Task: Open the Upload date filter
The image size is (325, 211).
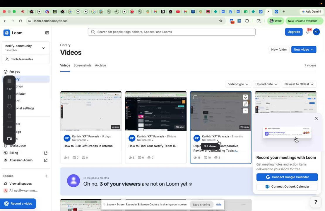Action: click(266, 84)
